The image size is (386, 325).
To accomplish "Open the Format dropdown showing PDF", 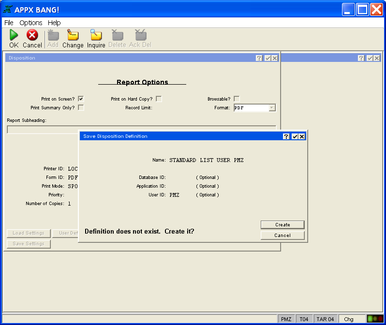I will click(x=272, y=108).
